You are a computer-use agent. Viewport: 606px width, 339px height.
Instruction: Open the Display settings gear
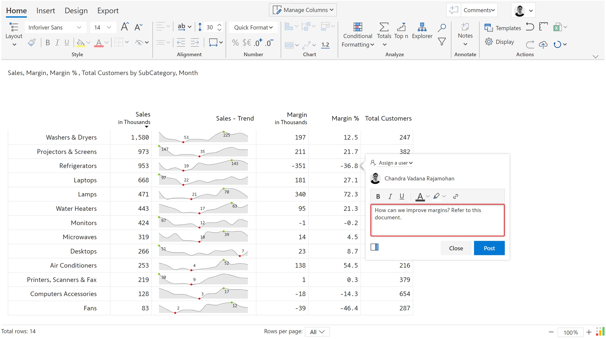[489, 42]
